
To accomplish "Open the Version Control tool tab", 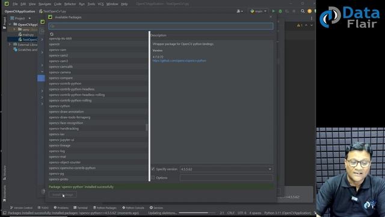I will [22, 207].
